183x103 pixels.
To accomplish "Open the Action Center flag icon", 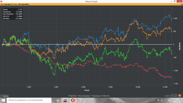I will pos(158,100).
